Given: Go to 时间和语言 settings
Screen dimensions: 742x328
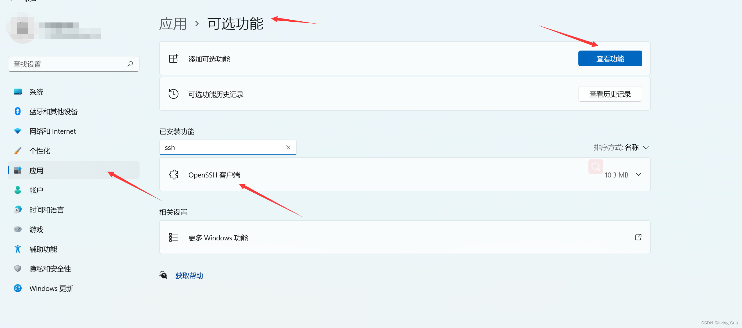Looking at the screenshot, I should [x=46, y=210].
